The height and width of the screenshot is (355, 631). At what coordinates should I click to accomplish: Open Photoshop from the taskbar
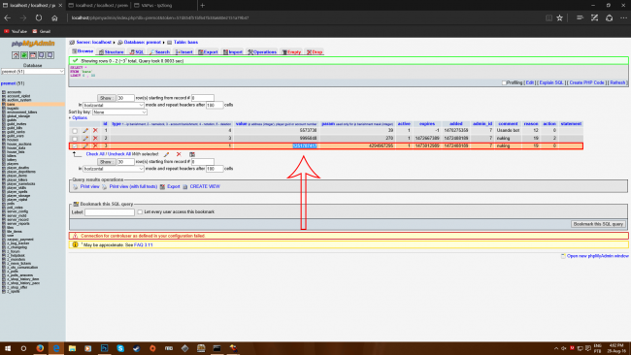tap(104, 348)
